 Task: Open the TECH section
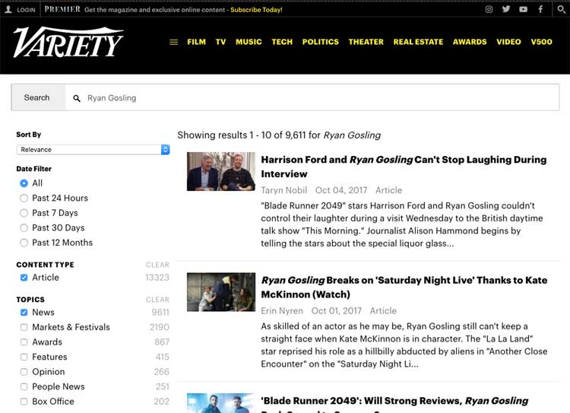(x=282, y=42)
